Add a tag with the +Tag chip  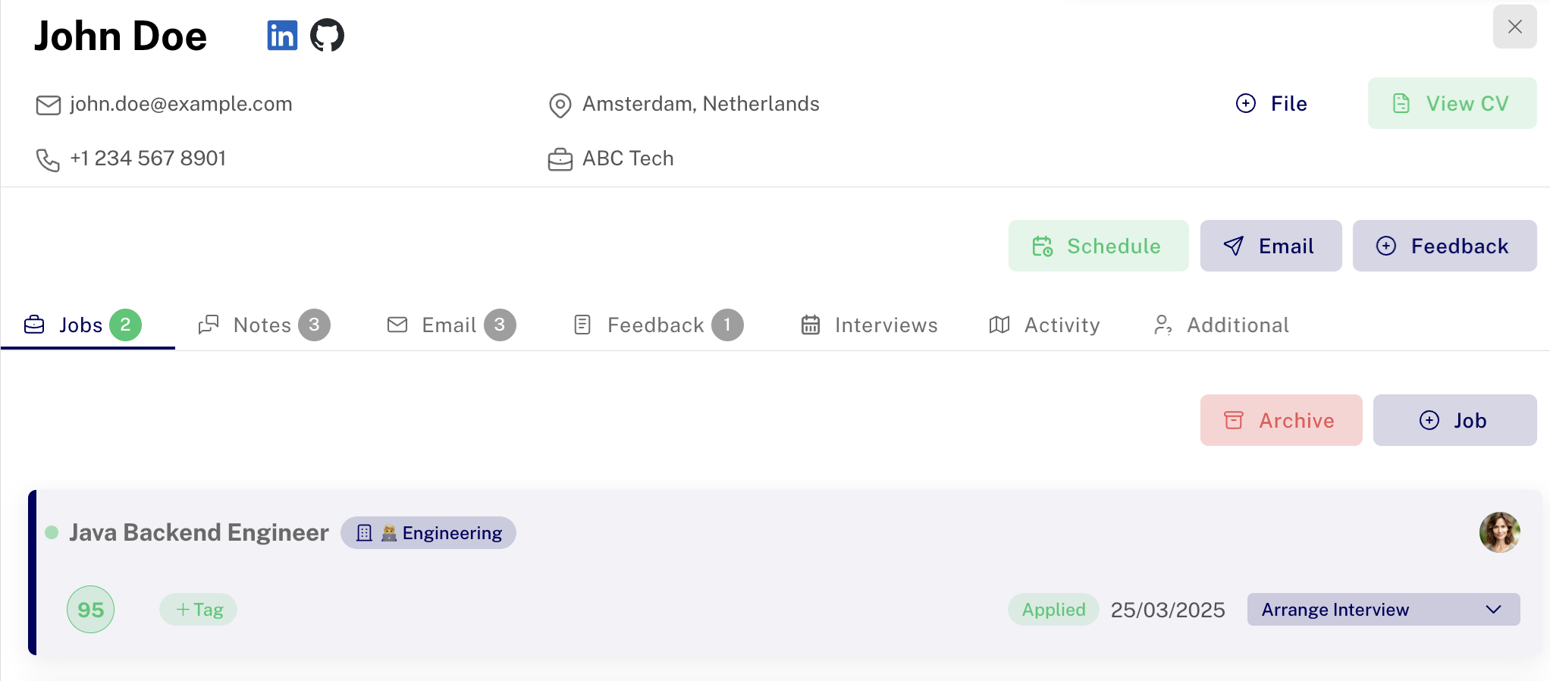click(199, 610)
